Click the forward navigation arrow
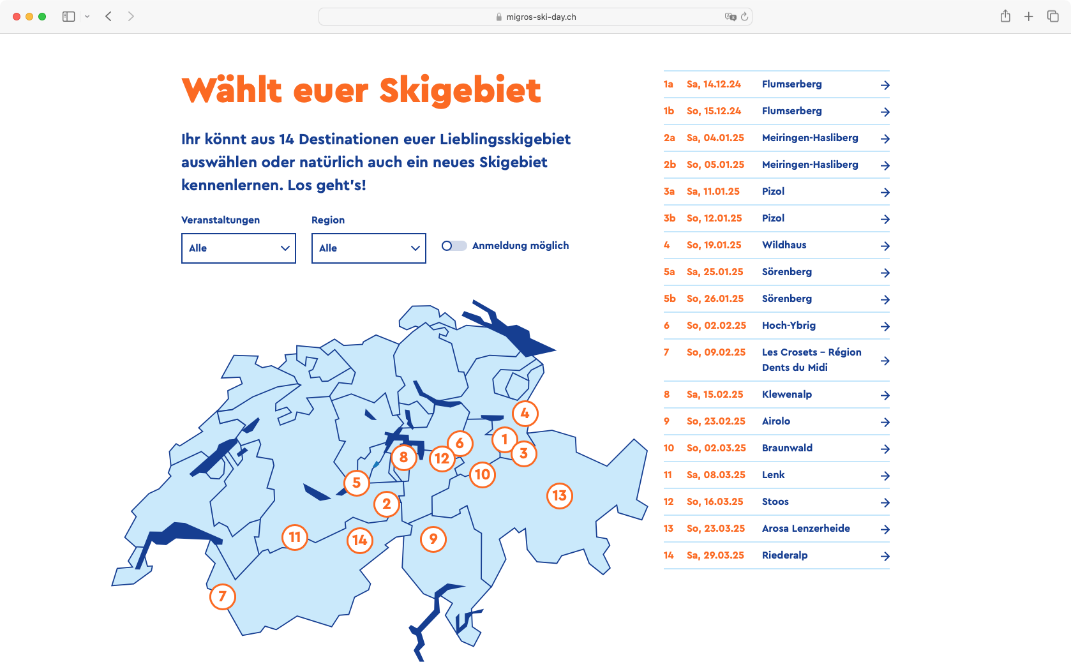1071x669 pixels. tap(131, 17)
